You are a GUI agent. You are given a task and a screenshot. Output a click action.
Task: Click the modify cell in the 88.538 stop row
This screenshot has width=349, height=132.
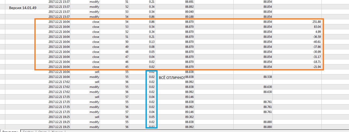(94, 77)
